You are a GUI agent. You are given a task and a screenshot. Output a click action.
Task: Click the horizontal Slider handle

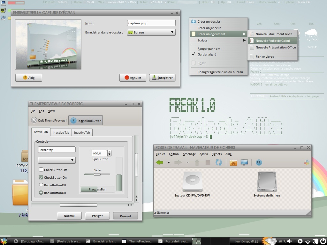[x=97, y=174]
